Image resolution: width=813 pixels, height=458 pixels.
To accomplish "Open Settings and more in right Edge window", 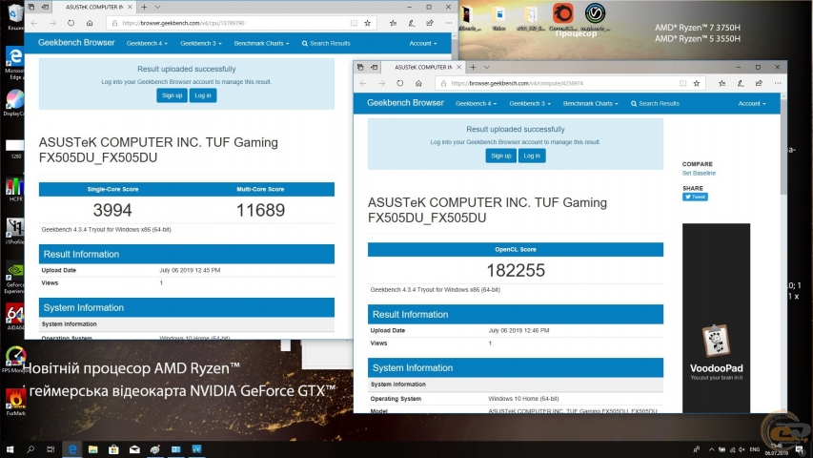I will pos(777,83).
